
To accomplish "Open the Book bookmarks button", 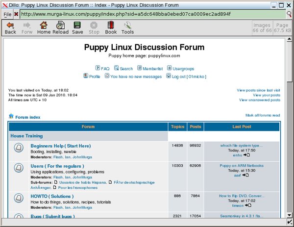I will 111,28.
